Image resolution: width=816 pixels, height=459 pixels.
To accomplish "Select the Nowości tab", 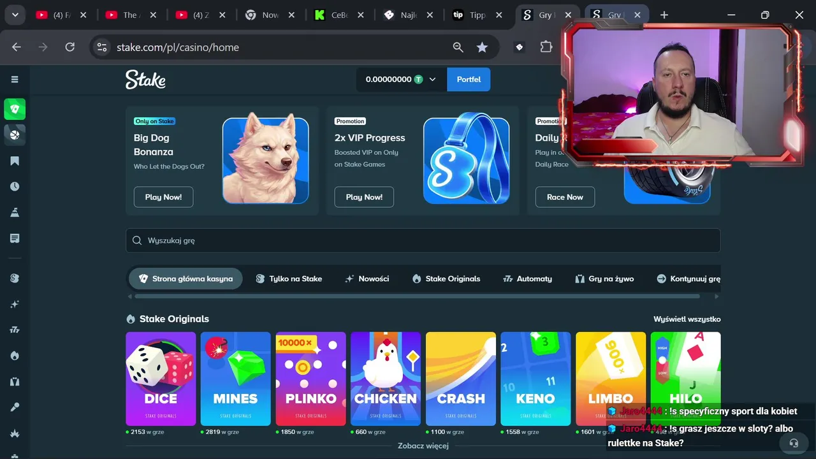I will 367,279.
